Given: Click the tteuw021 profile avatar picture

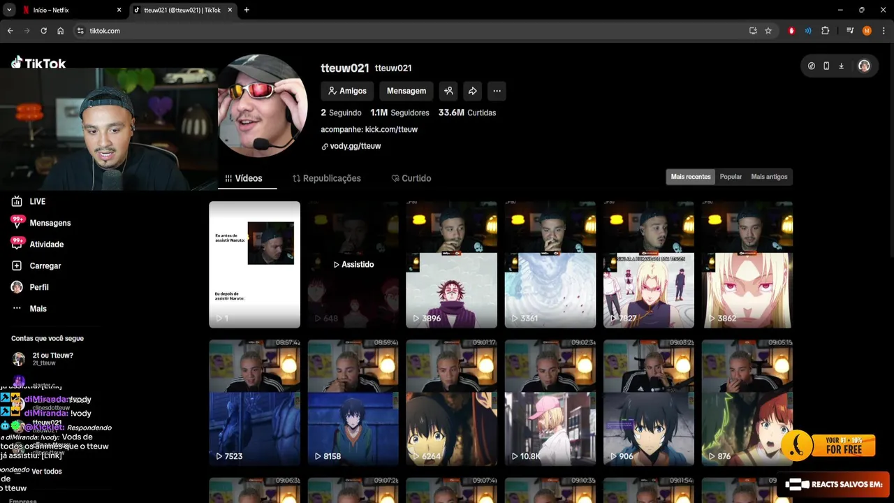Looking at the screenshot, I should 263,106.
